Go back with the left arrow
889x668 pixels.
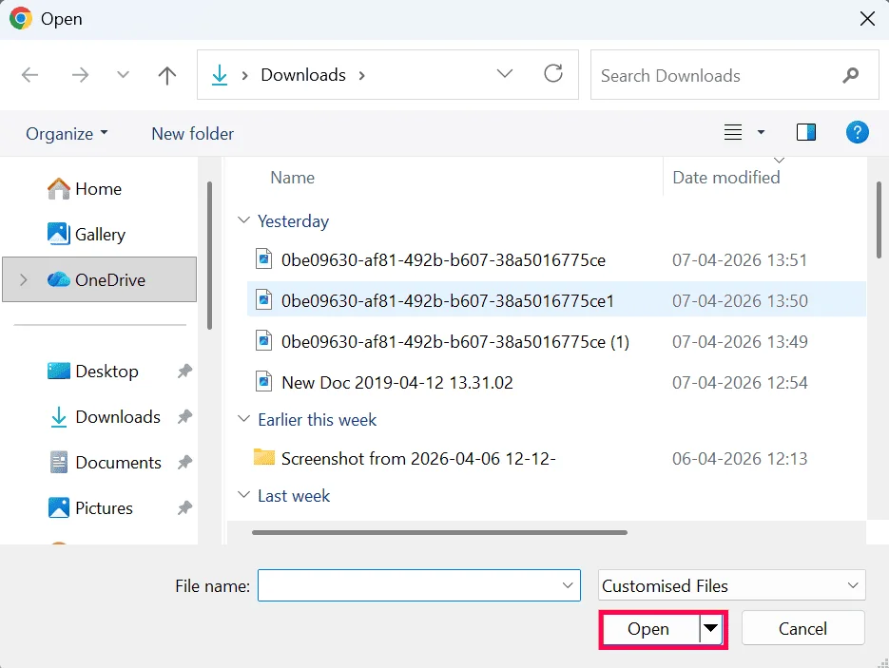tap(29, 75)
